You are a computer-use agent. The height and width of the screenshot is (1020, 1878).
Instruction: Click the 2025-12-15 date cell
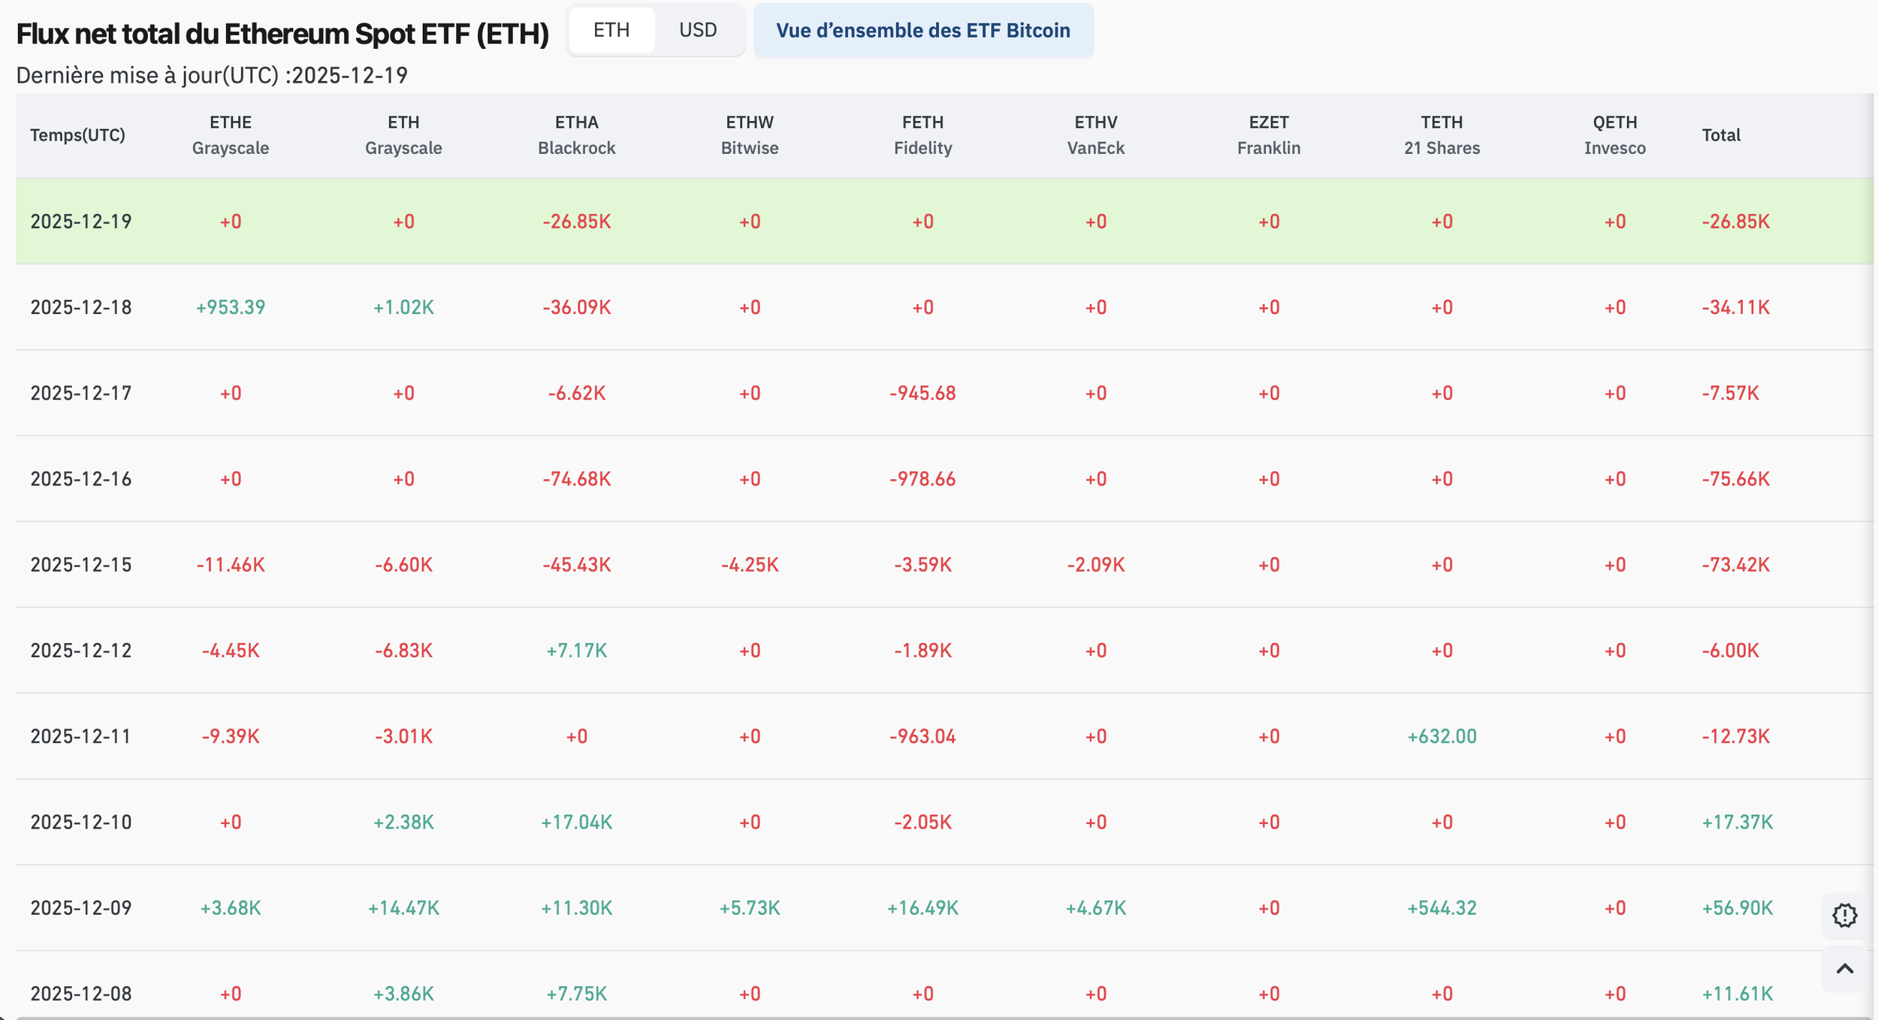pos(81,565)
